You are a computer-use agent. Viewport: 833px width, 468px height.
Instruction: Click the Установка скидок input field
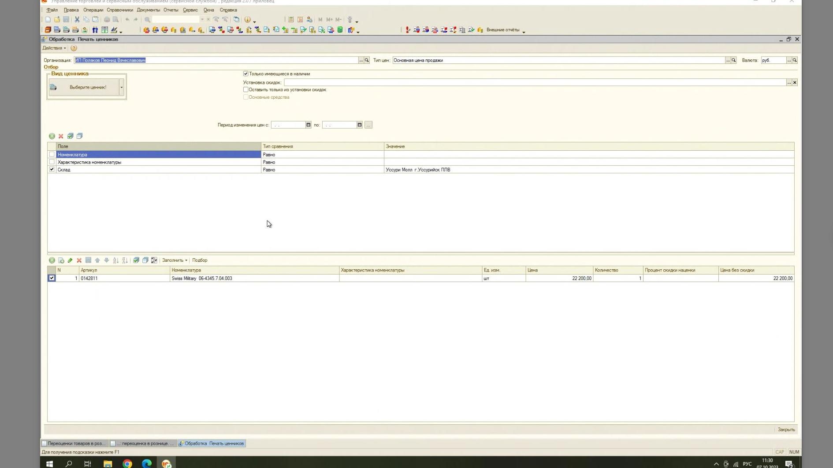[535, 82]
